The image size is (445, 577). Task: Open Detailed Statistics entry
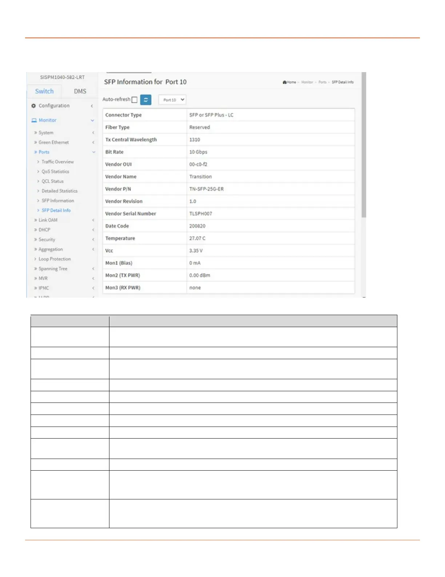pos(59,191)
